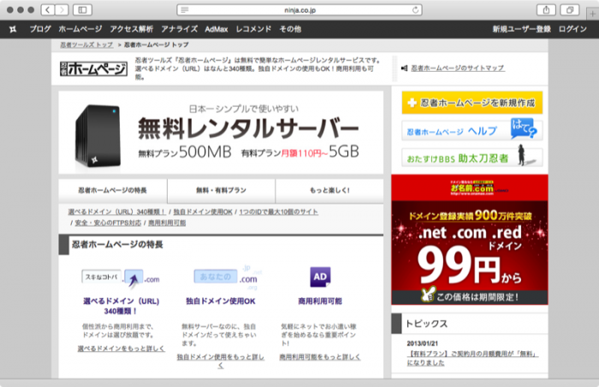
Task: Open a new tab with the plus button
Action: pyautogui.click(x=592, y=14)
